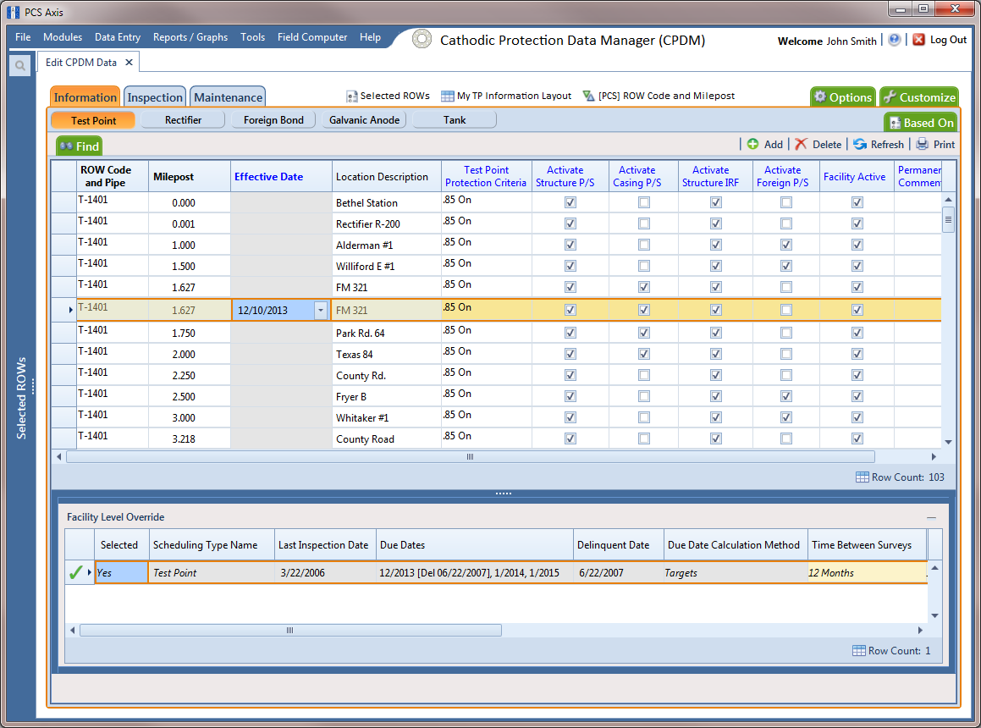This screenshot has height=728, width=981.
Task: Open the Reports / Graphs menu
Action: point(190,37)
